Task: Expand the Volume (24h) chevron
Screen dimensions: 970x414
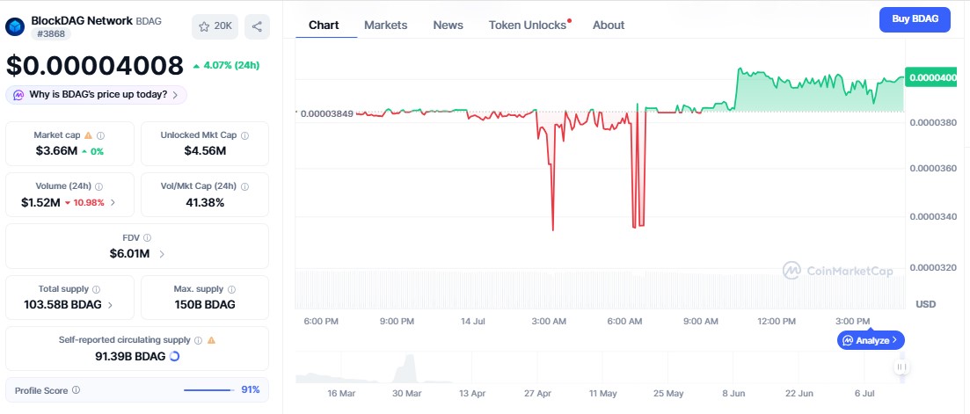Action: pos(113,202)
